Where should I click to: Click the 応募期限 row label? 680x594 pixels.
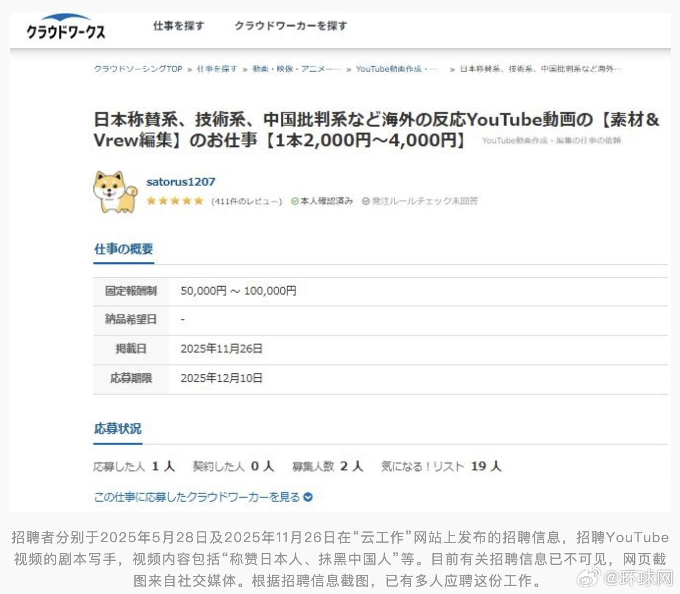(x=131, y=378)
